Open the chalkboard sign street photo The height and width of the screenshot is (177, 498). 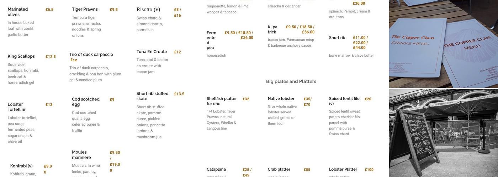(444, 133)
